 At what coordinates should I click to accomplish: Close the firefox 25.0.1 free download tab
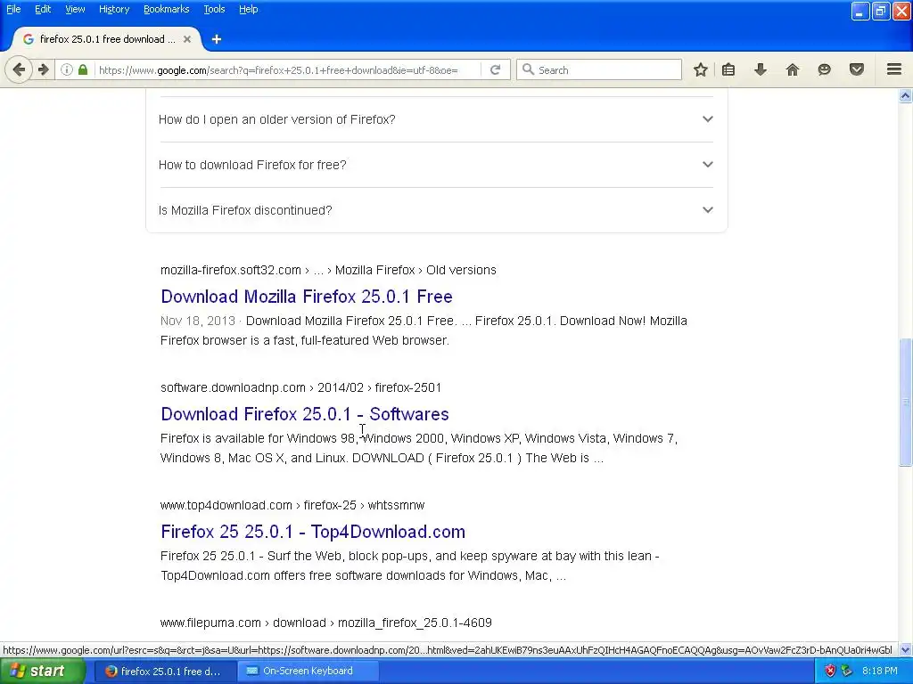click(x=187, y=39)
